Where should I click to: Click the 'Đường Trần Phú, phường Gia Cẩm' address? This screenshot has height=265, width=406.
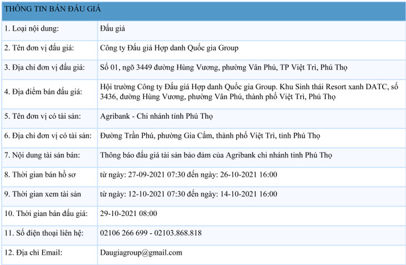pos(210,136)
